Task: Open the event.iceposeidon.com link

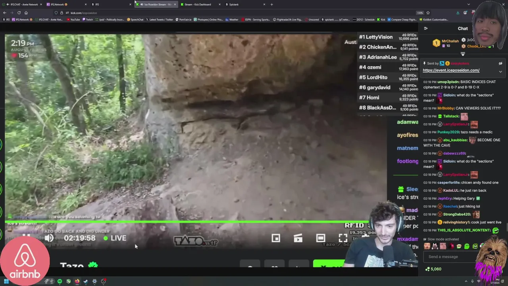Action: pyautogui.click(x=451, y=70)
